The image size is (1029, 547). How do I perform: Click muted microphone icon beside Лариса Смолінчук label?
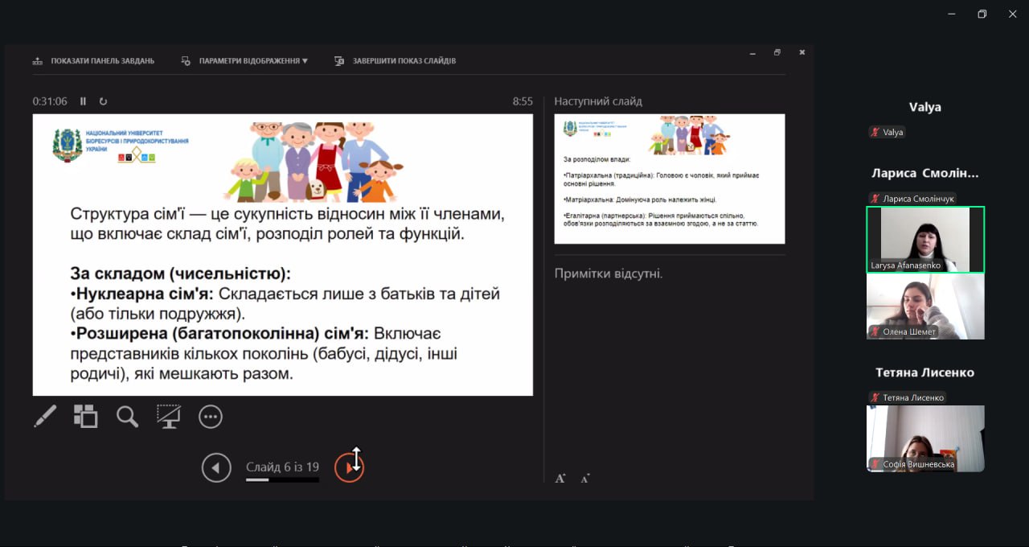coord(875,199)
